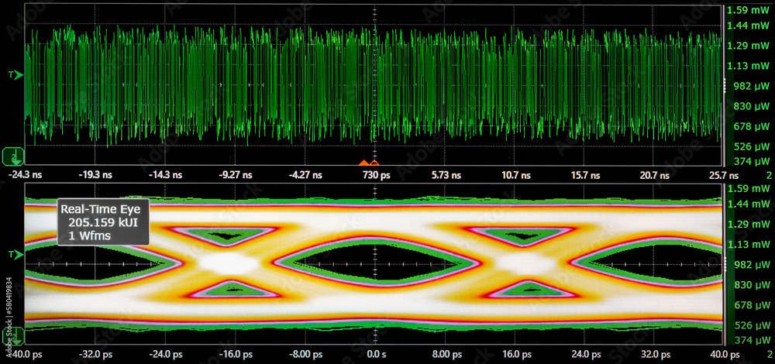Click the '-16.0 ps' eye axis label
This screenshot has width=775, height=364.
(236, 355)
